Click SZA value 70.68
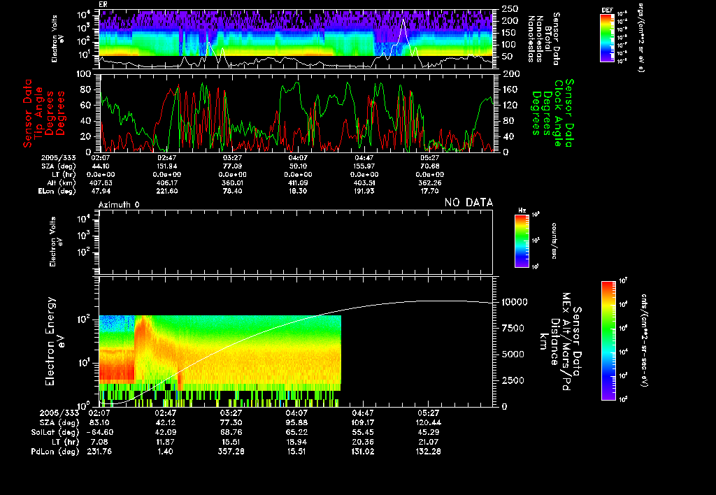 point(430,166)
